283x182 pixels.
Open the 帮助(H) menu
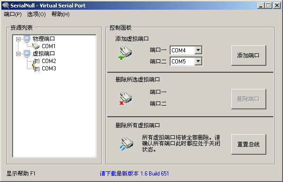click(60, 14)
